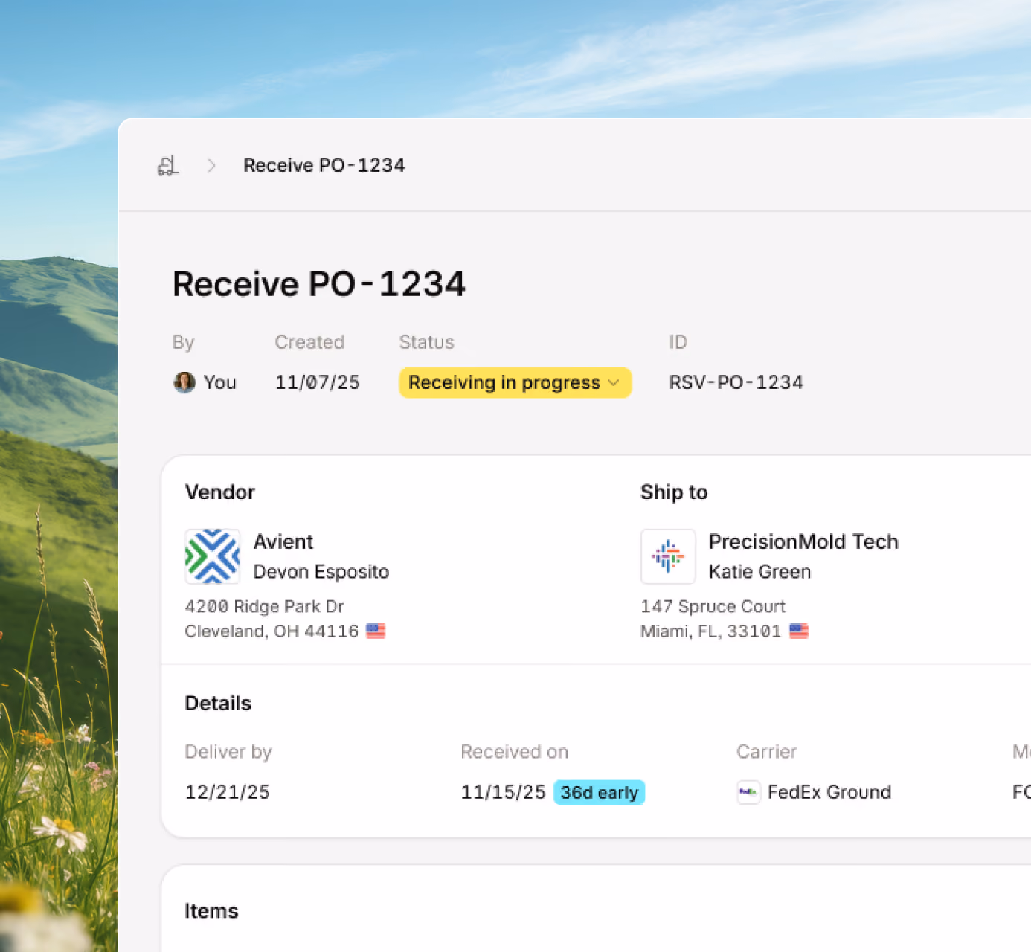Click the US flag beside Miami address

(x=799, y=631)
